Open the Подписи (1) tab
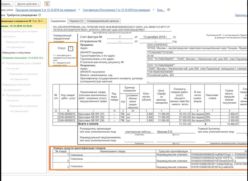 pos(76,21)
